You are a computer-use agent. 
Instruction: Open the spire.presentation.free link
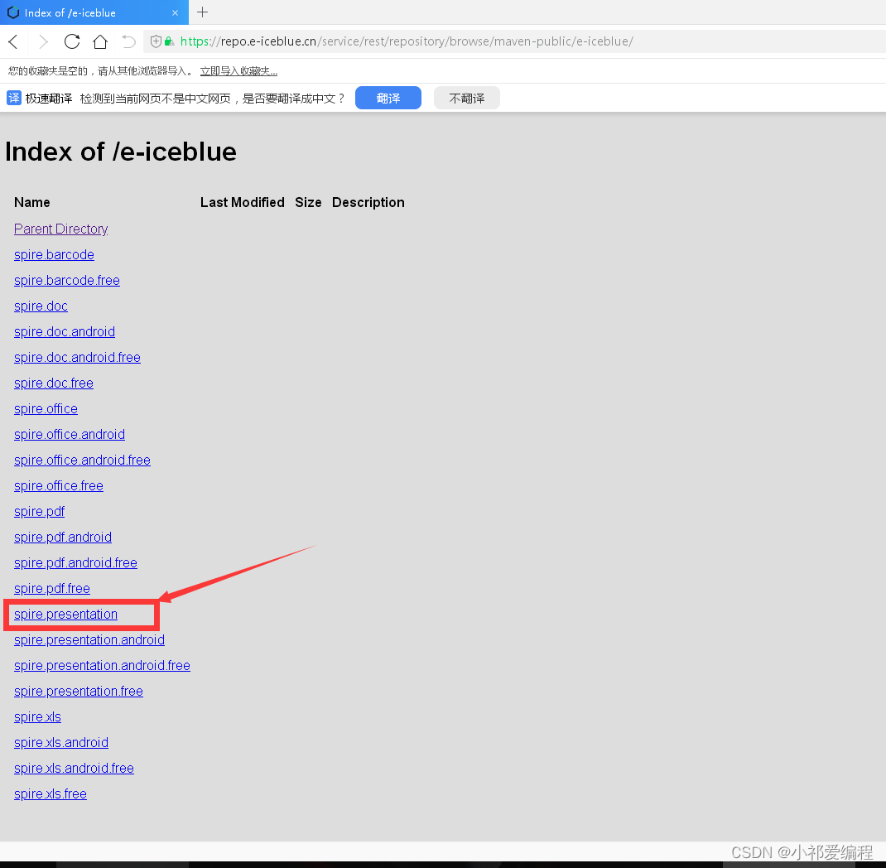pyautogui.click(x=79, y=691)
